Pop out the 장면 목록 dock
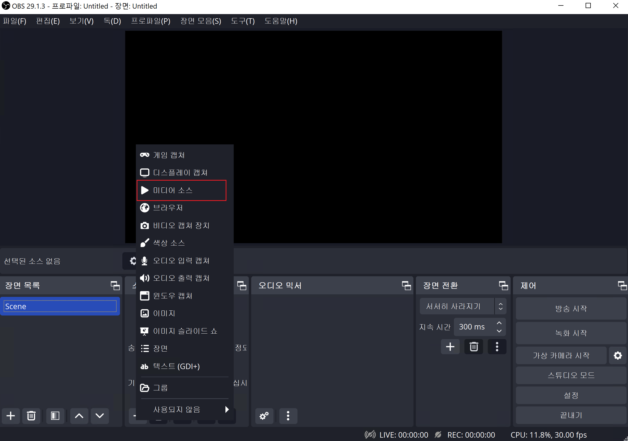The image size is (628, 441). coord(115,286)
